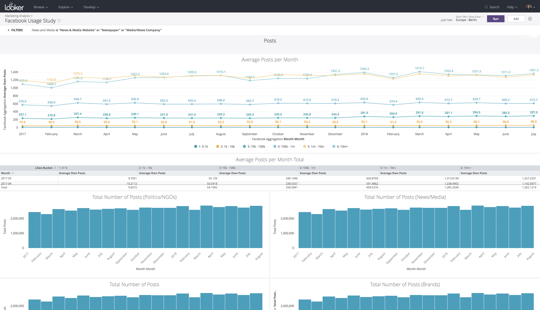
Task: Click the 1410.7 data point label
Action: coord(420,68)
